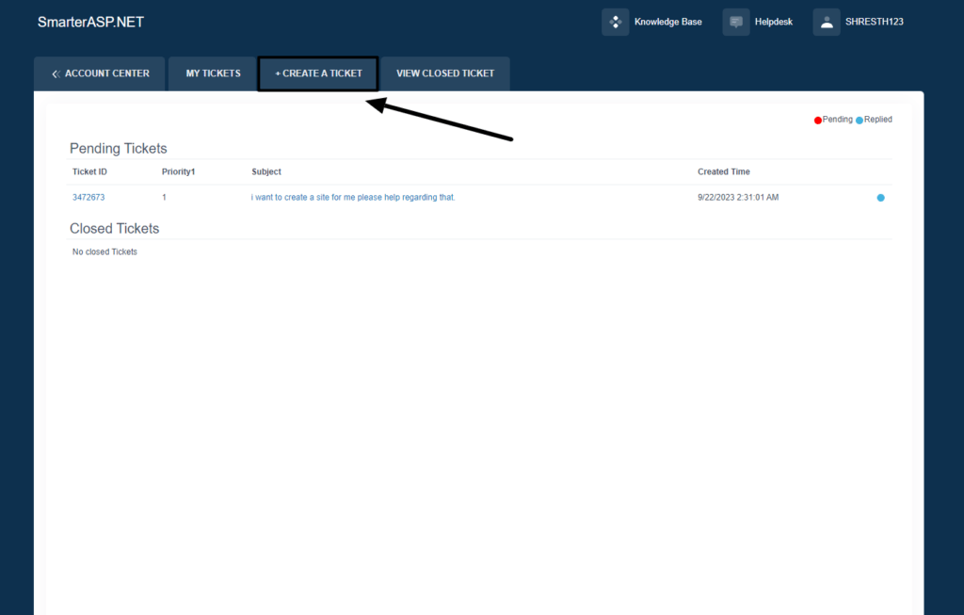Sort tickets by the Priority1 column

pos(177,171)
